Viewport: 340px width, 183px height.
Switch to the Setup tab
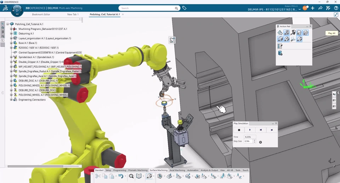click(108, 170)
